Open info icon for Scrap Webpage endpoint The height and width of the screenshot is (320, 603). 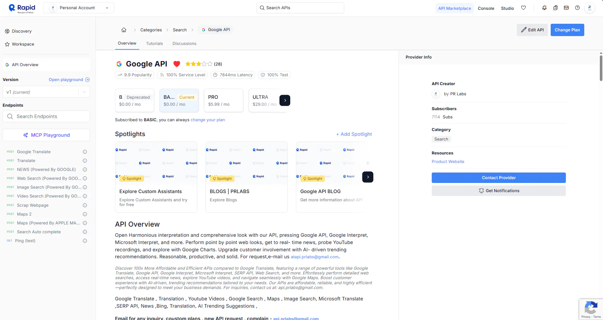click(85, 205)
